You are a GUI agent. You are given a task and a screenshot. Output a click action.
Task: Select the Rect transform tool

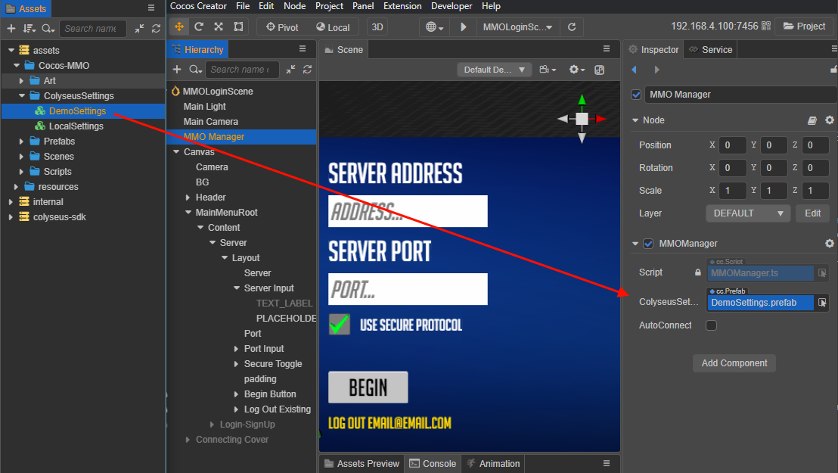(x=237, y=26)
